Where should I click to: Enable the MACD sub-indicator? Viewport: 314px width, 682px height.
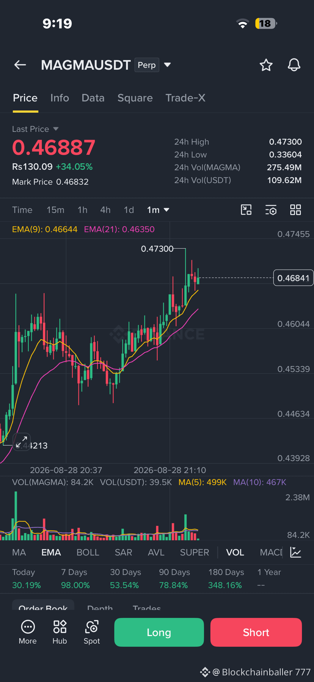(x=271, y=553)
